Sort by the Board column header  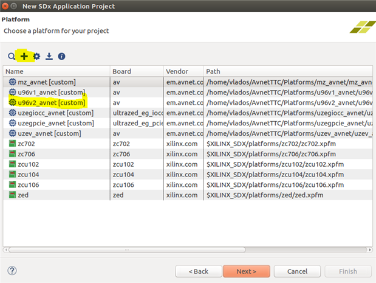[137, 71]
